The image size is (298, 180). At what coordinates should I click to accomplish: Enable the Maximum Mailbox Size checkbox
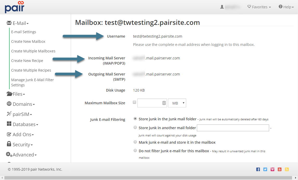point(134,102)
